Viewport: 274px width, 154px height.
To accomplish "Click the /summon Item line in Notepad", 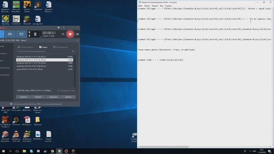I will [x=161, y=60].
